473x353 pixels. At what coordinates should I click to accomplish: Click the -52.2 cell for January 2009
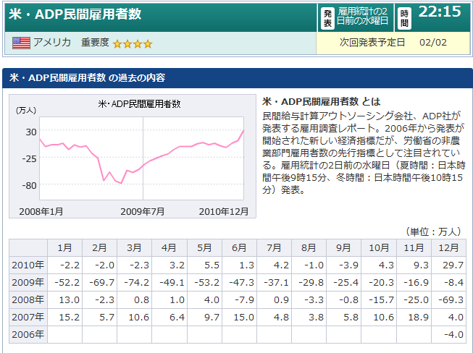click(x=65, y=283)
